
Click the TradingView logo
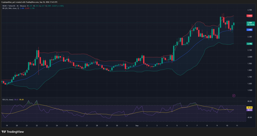13,132
